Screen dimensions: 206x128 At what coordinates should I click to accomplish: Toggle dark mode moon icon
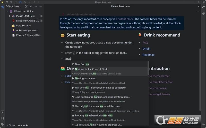pos(20,2)
